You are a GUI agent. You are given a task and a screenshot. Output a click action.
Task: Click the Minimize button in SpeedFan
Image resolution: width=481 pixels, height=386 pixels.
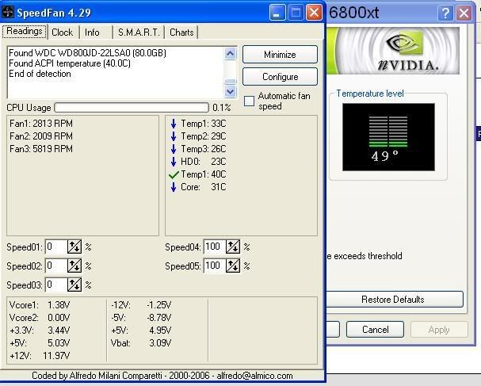pos(280,55)
